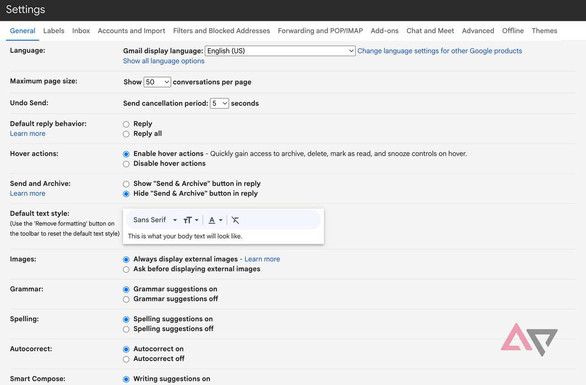This screenshot has width=586, height=385.
Task: Open Learn more link beside external images
Action: [x=262, y=259]
